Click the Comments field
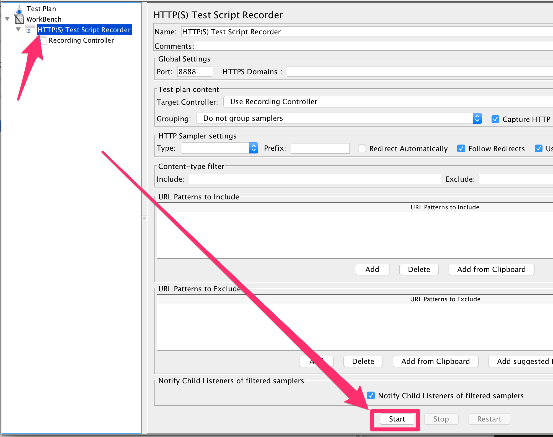The width and height of the screenshot is (553, 437). pyautogui.click(x=374, y=46)
